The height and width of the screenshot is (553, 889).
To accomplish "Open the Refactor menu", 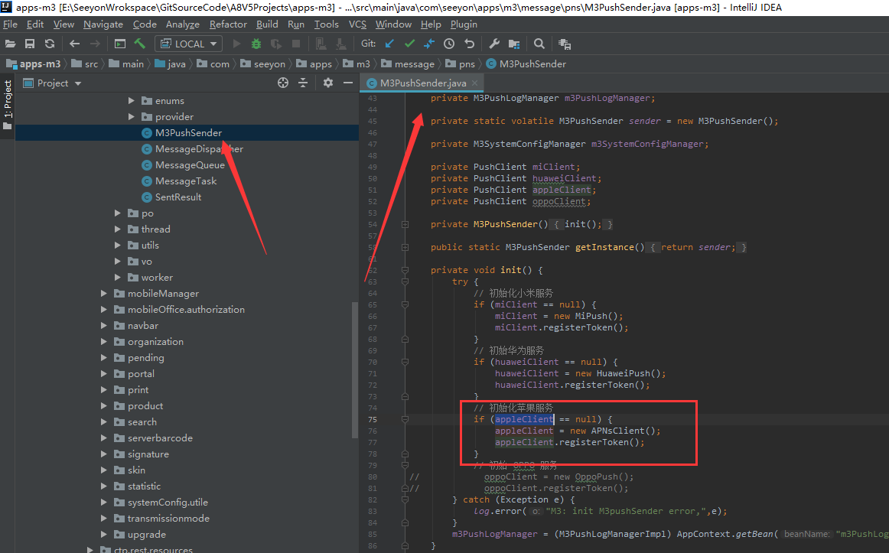I will point(228,24).
